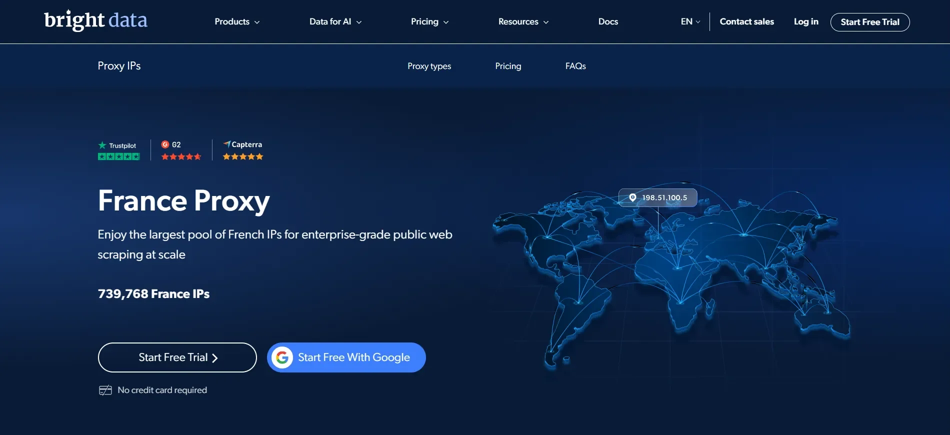Go to the Proxy types section
The width and height of the screenshot is (950, 435).
[x=429, y=66]
